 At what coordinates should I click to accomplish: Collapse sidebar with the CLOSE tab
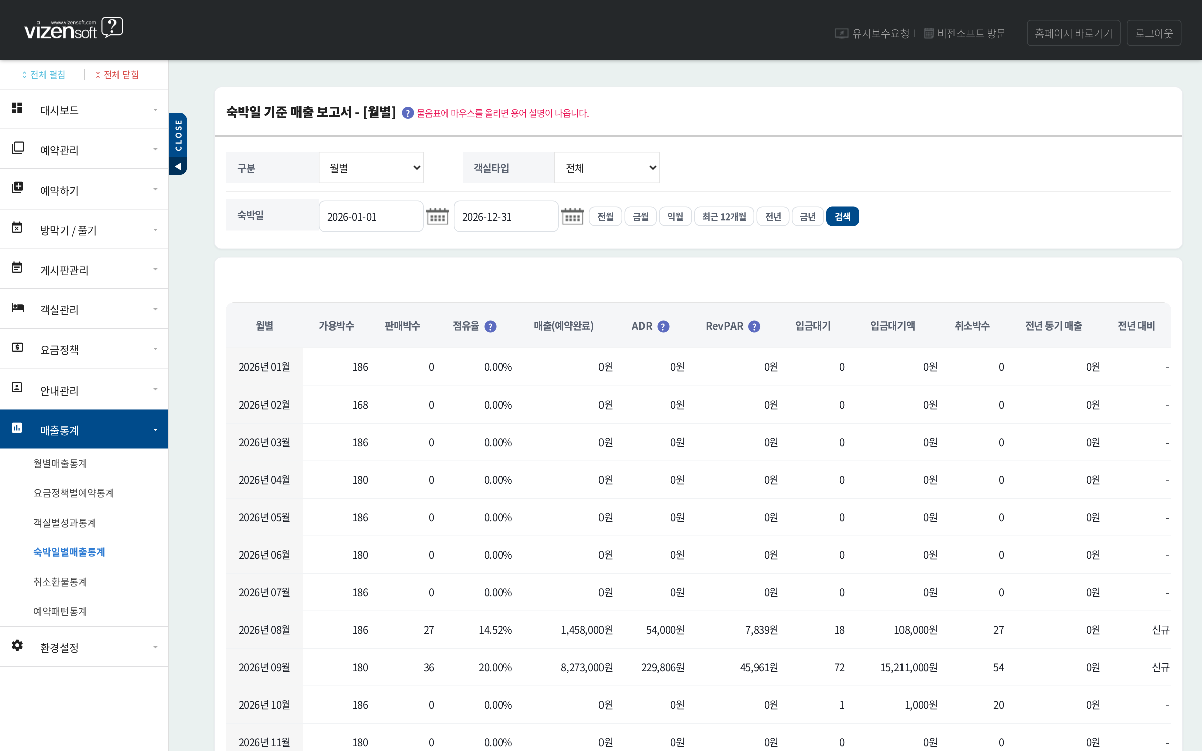point(178,144)
